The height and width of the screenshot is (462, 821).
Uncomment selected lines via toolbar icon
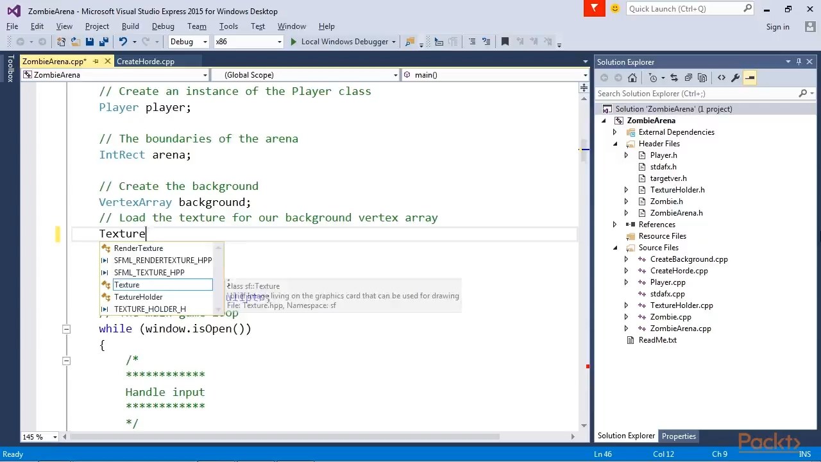point(486,42)
